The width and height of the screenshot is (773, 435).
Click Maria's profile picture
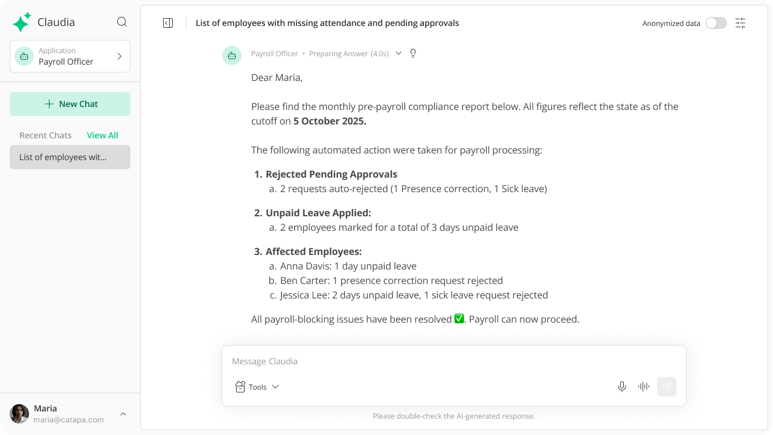point(19,414)
